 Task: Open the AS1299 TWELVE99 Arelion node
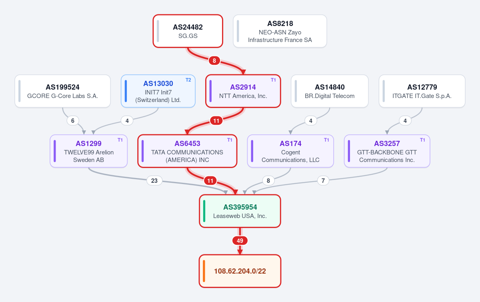[89, 151]
